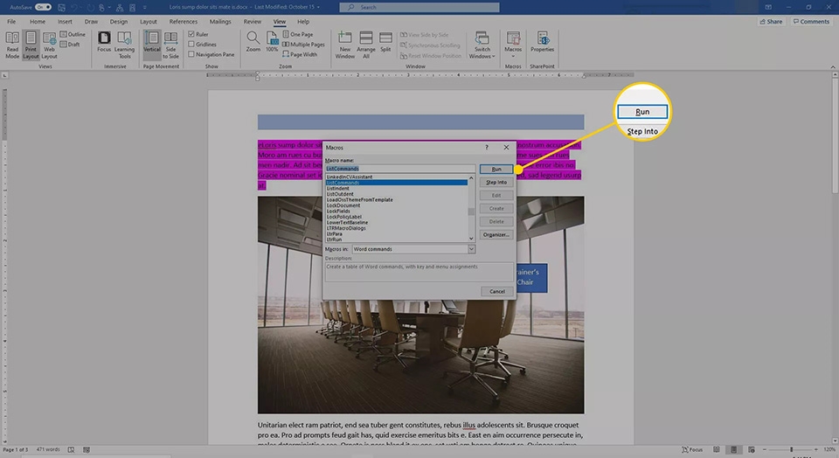
Task: Uncheck the Ruler checkbox
Action: (191, 34)
